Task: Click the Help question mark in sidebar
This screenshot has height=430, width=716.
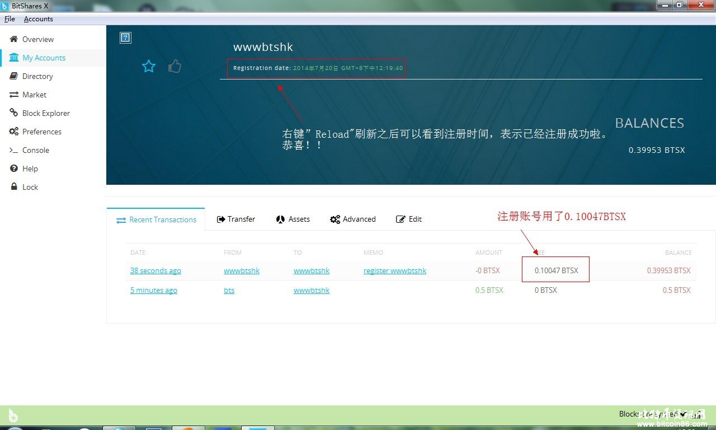Action: point(13,169)
